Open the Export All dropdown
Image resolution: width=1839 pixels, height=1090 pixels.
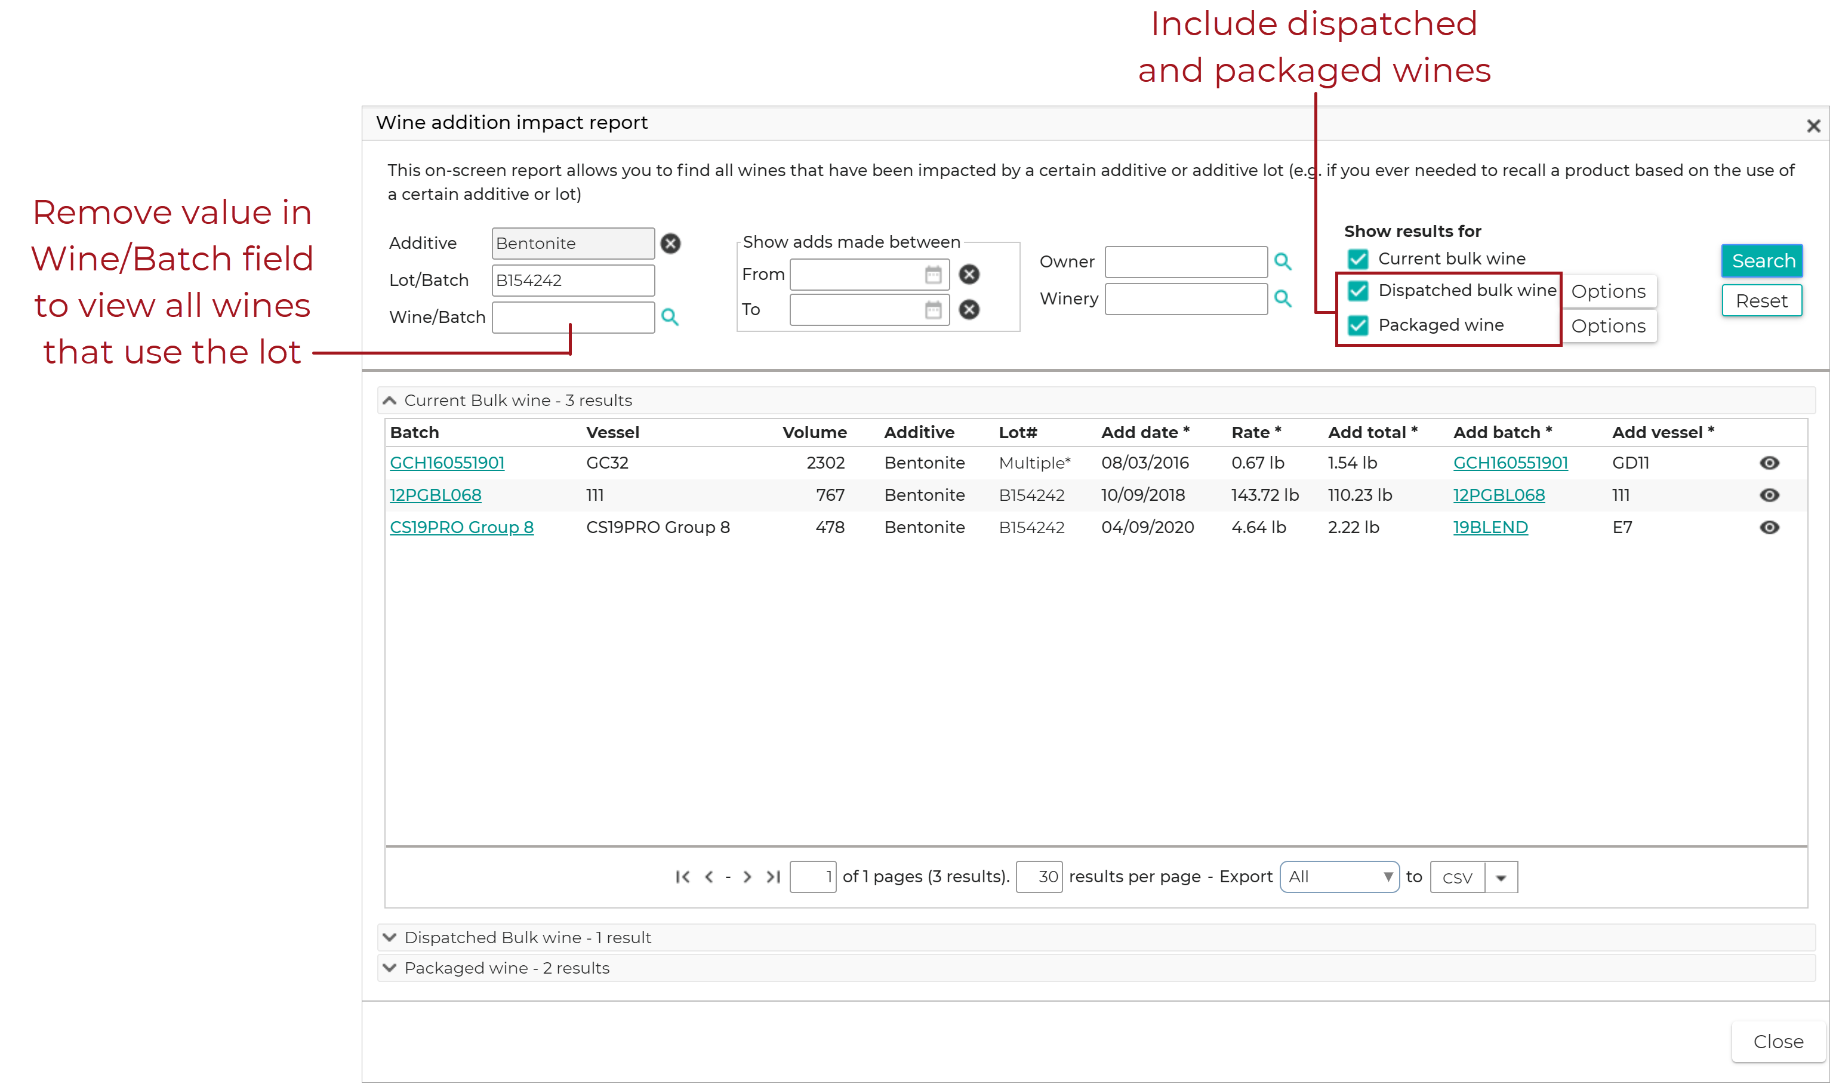(x=1339, y=877)
